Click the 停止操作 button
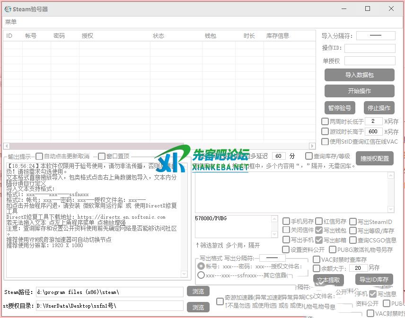Screen dimensions: 405x318 (x=379, y=107)
